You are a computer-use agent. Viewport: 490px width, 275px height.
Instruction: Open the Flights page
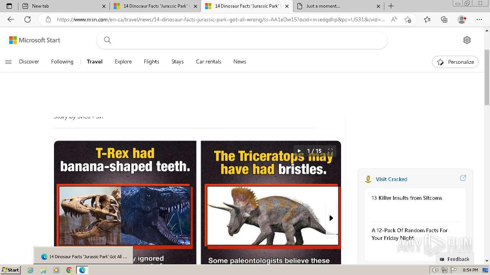(152, 61)
